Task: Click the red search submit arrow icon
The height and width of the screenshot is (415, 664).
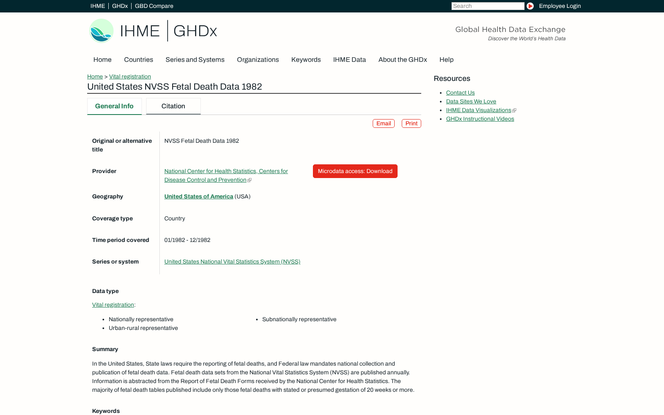Action: click(530, 6)
